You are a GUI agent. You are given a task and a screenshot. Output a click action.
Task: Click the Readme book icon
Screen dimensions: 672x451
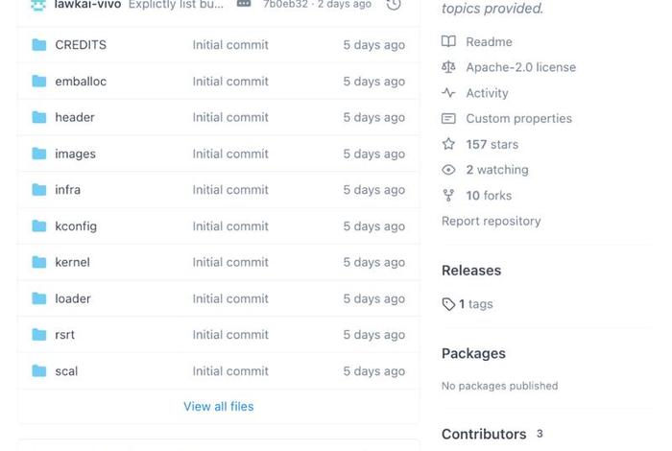tap(448, 42)
